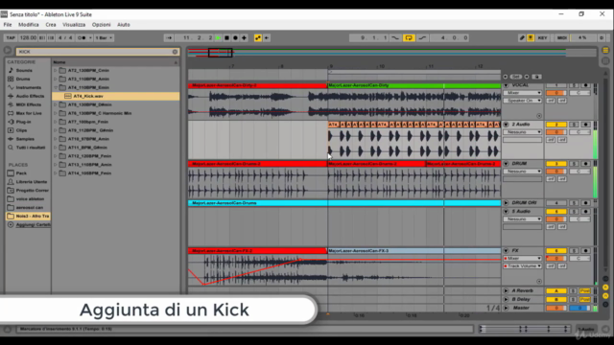614x345 pixels.
Task: Expand the AT2_130BPM_Cmin folder
Action: pos(56,70)
